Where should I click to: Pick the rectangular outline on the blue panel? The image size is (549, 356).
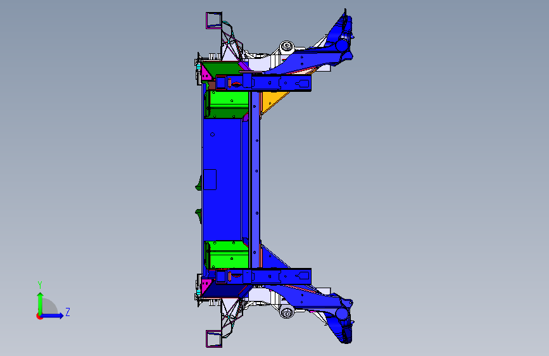click(210, 179)
